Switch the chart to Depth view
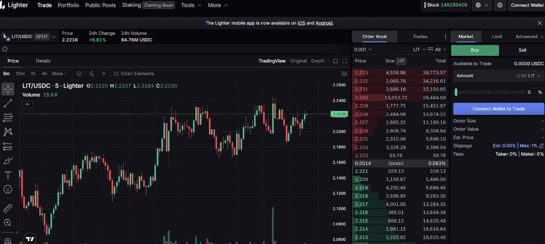This screenshot has height=244, width=545. (x=318, y=61)
